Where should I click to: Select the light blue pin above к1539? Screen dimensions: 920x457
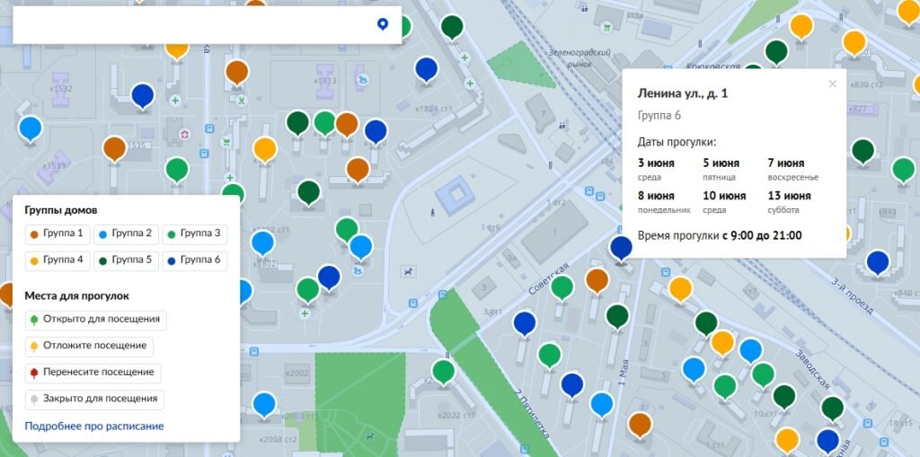tap(30, 128)
